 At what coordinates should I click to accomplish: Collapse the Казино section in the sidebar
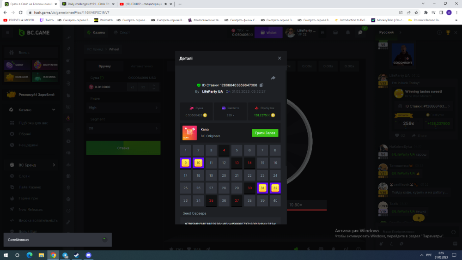coord(54,110)
